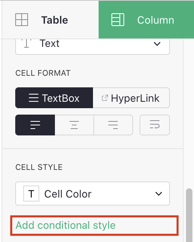194x242 pixels.
Task: Click the Table grid icon
Action: click(x=22, y=20)
